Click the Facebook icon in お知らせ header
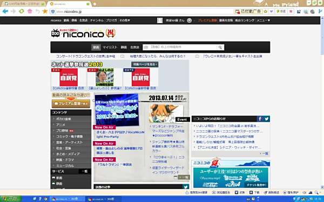This screenshot has width=324, height=202. coord(260,119)
